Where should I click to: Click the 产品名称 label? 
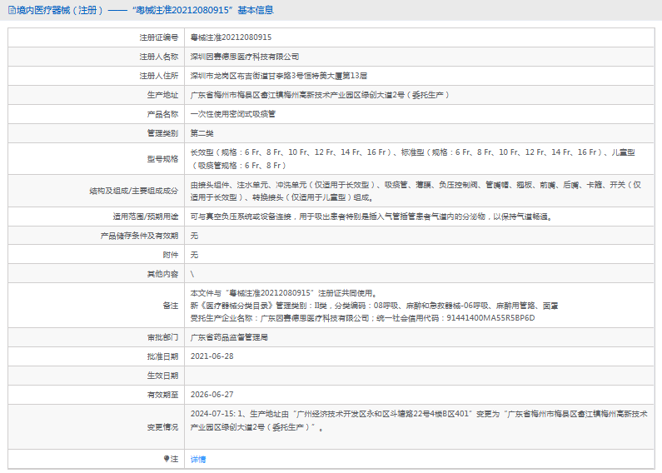tap(162, 114)
